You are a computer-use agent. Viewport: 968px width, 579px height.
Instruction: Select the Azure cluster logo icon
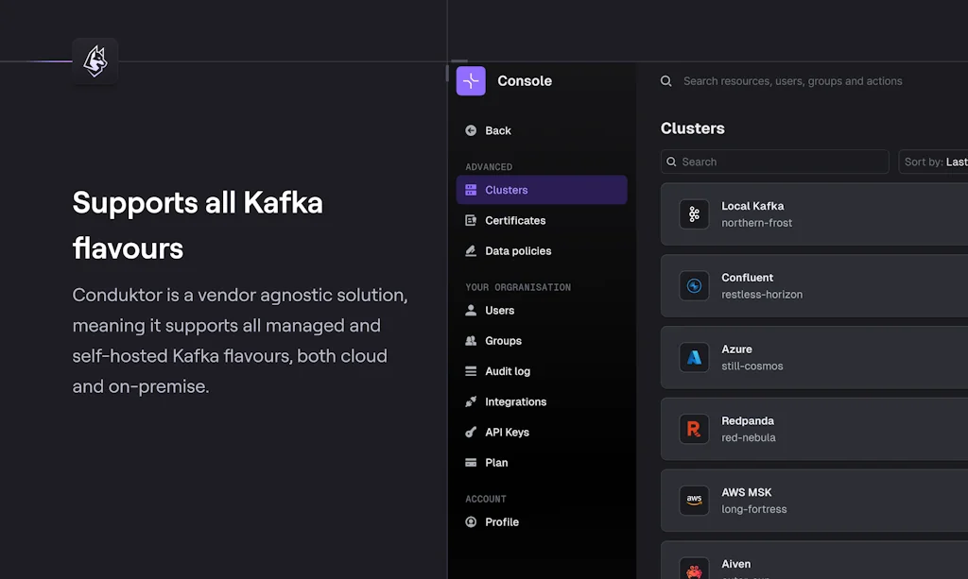click(x=694, y=358)
